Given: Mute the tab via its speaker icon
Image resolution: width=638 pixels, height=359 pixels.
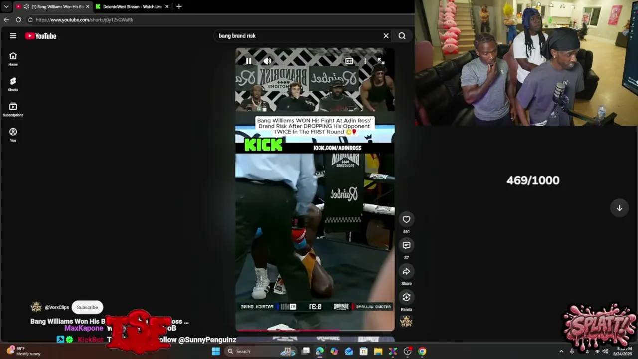Looking at the screenshot, I should tap(26, 7).
